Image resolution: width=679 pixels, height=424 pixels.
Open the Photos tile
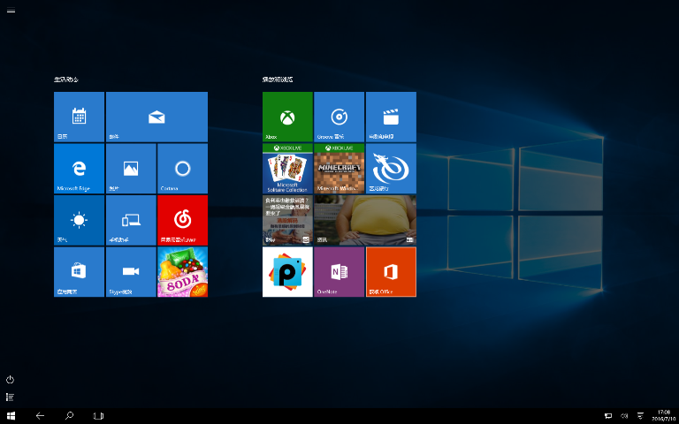(x=131, y=169)
